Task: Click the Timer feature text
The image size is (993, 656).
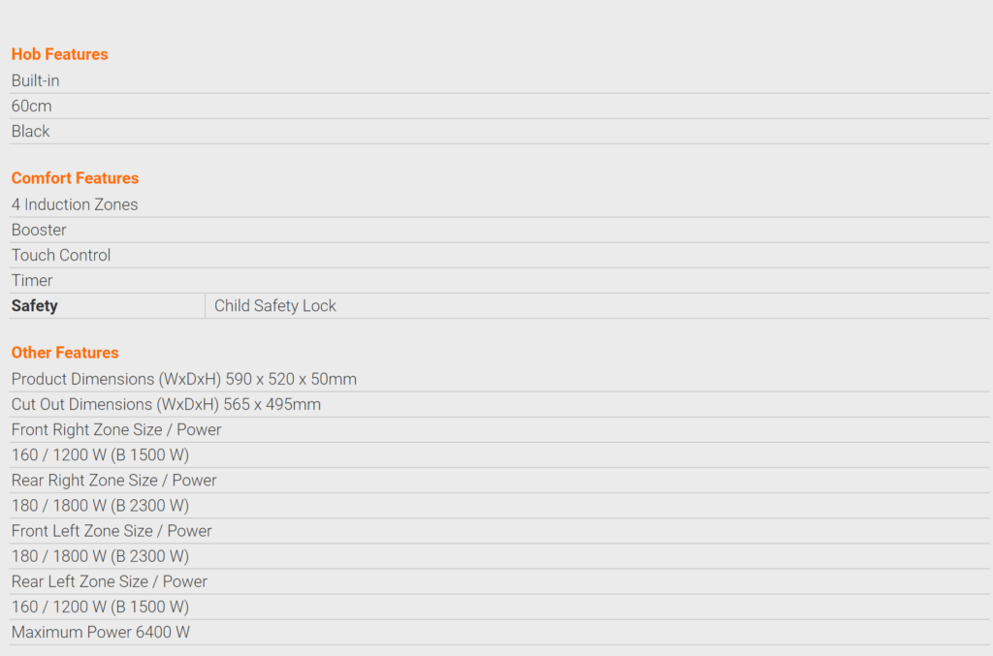Action: pyautogui.click(x=32, y=281)
